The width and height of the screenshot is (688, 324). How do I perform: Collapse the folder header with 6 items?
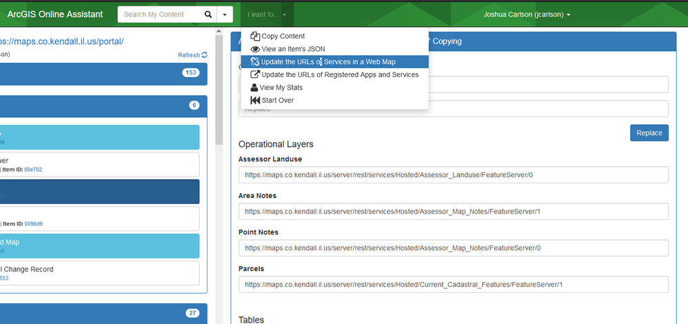103,106
